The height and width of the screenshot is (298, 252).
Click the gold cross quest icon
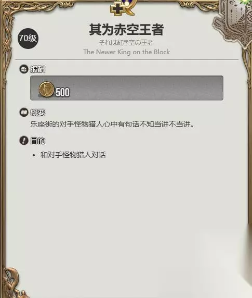[x=118, y=9]
